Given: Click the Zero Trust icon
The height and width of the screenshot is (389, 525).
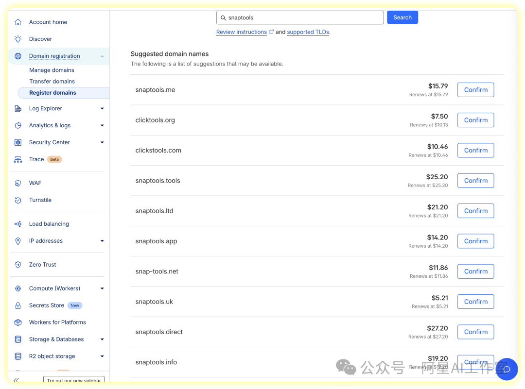Looking at the screenshot, I should tap(18, 265).
